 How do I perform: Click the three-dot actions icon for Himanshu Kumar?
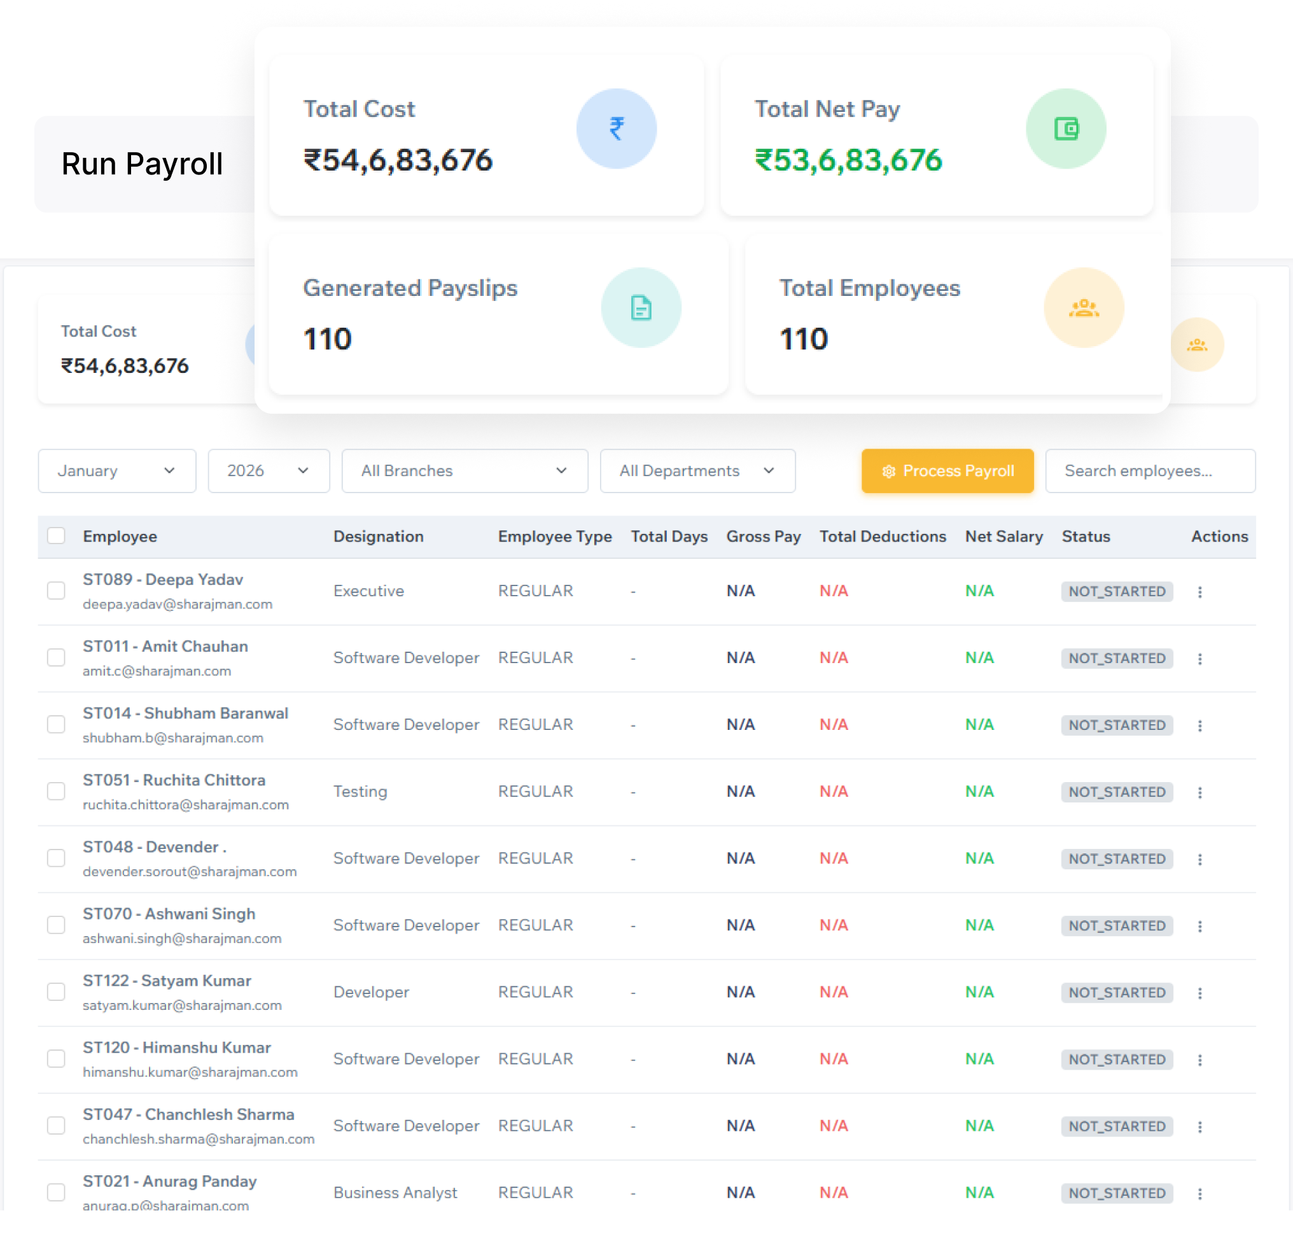point(1200,1059)
